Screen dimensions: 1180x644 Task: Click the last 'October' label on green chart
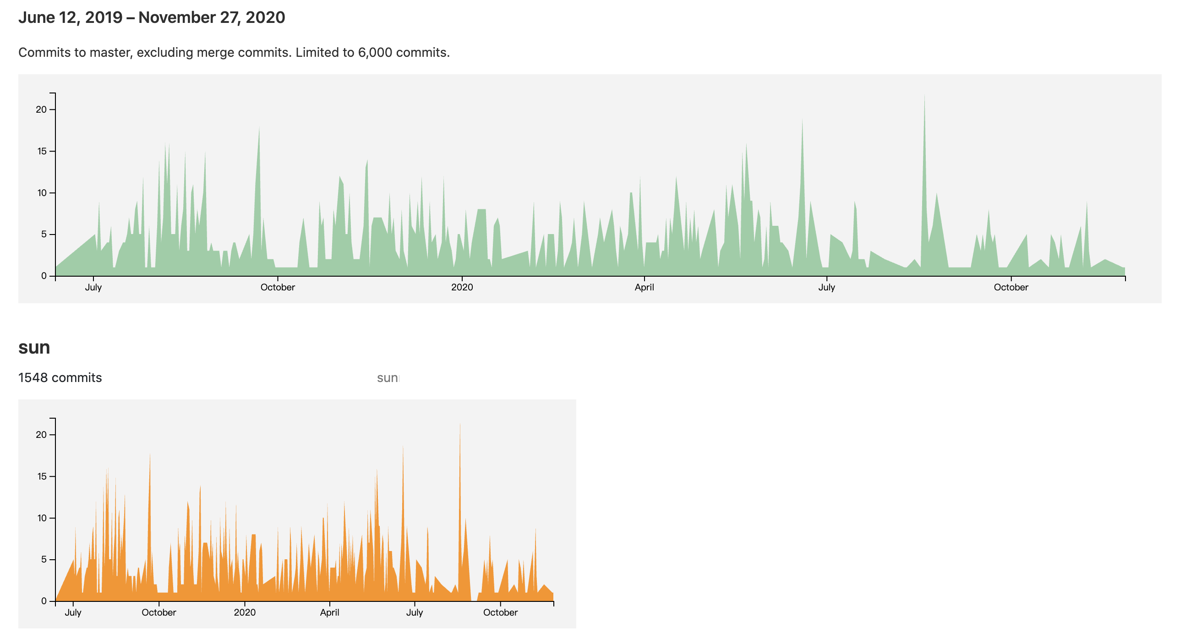[1011, 287]
